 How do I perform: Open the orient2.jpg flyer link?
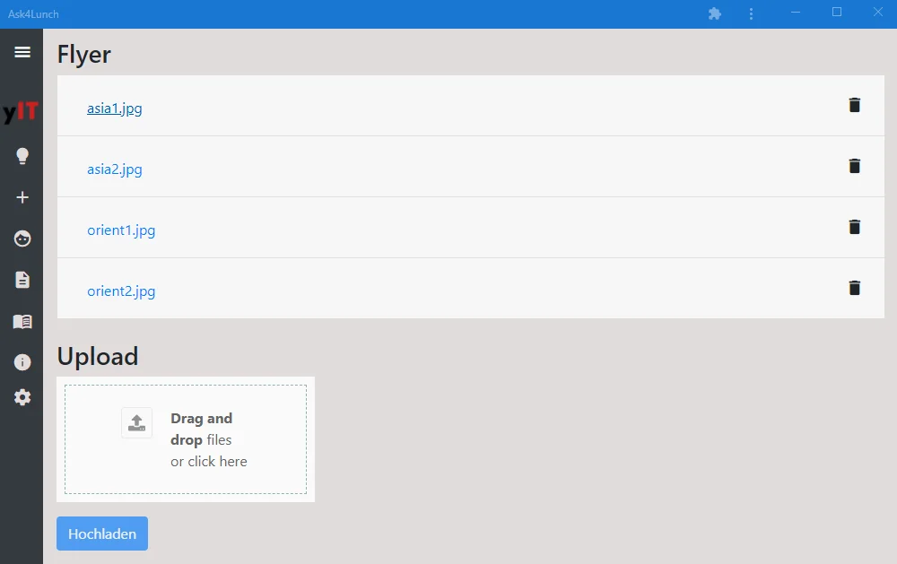click(121, 291)
